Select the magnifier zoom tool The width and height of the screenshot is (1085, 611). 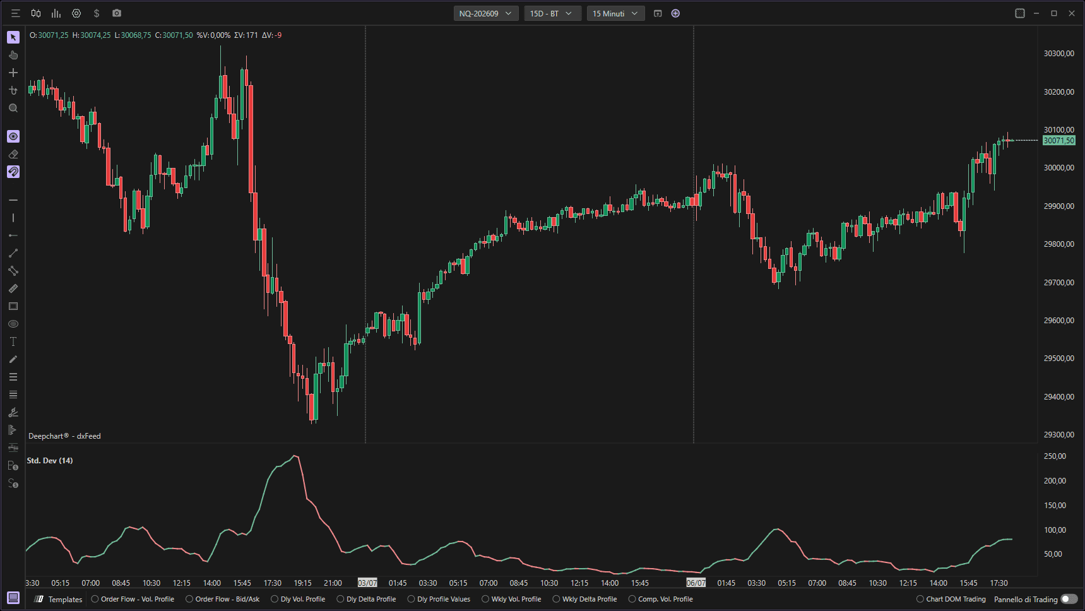click(x=13, y=108)
